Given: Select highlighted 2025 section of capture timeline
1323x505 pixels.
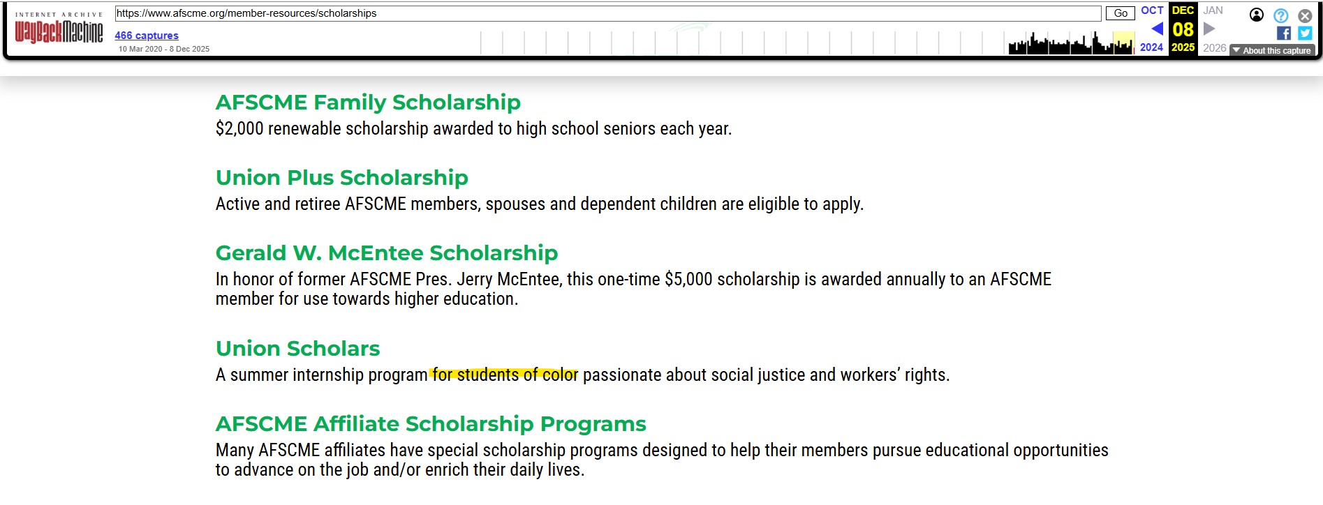Looking at the screenshot, I should [x=1123, y=43].
